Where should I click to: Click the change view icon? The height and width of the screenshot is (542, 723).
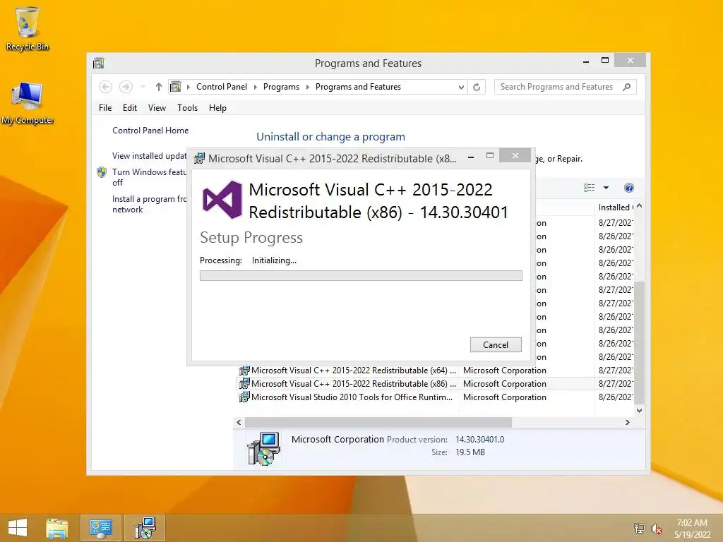pos(590,188)
